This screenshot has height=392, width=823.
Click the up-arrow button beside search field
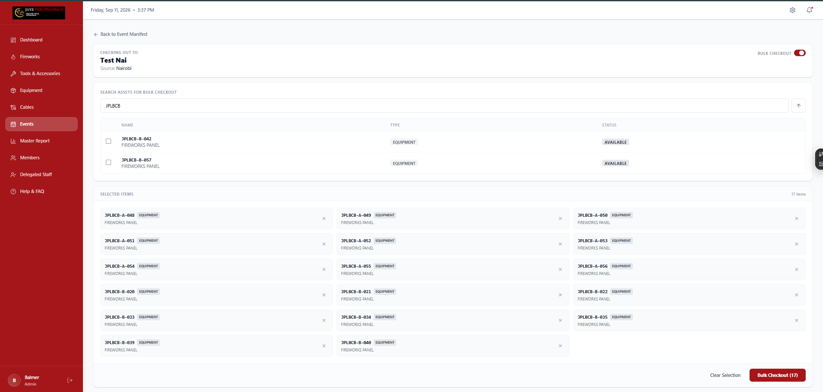[x=798, y=106]
